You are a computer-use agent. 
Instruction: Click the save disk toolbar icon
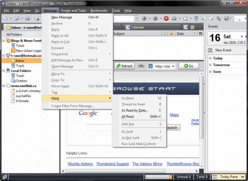227,19
